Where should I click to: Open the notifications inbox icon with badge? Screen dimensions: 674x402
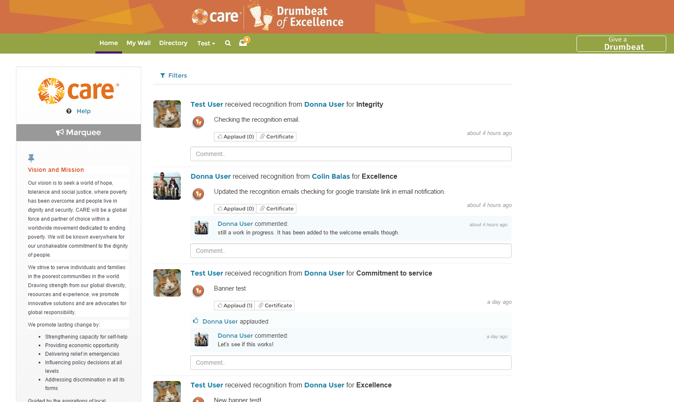[x=244, y=42]
